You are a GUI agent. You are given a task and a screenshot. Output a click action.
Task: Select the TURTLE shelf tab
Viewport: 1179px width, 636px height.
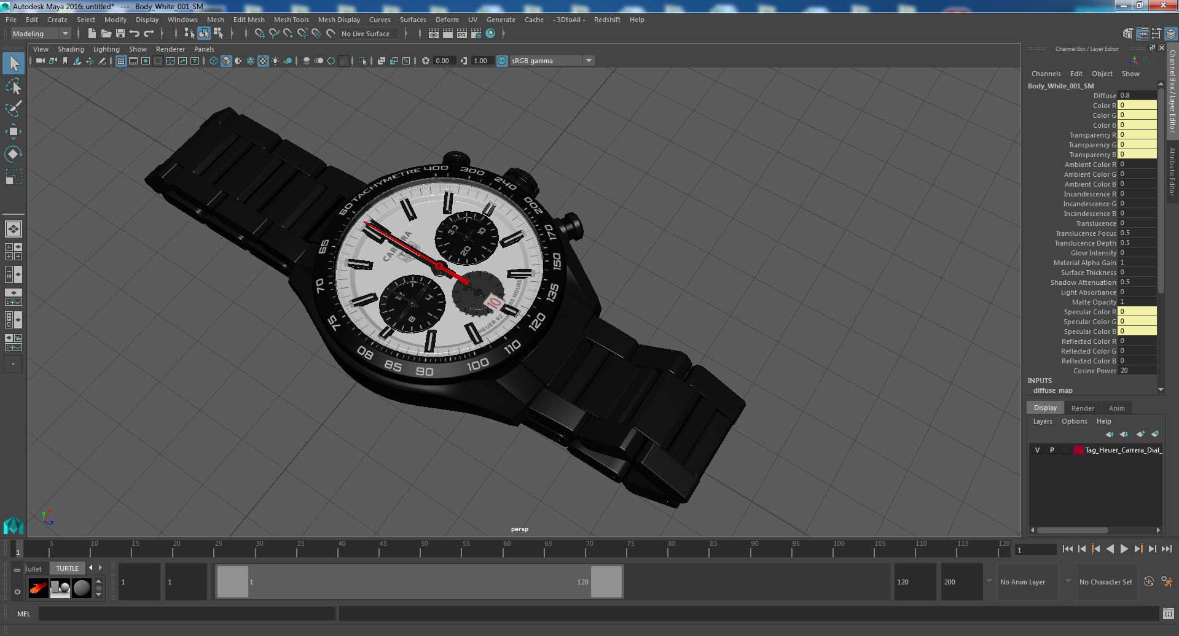[x=68, y=568]
